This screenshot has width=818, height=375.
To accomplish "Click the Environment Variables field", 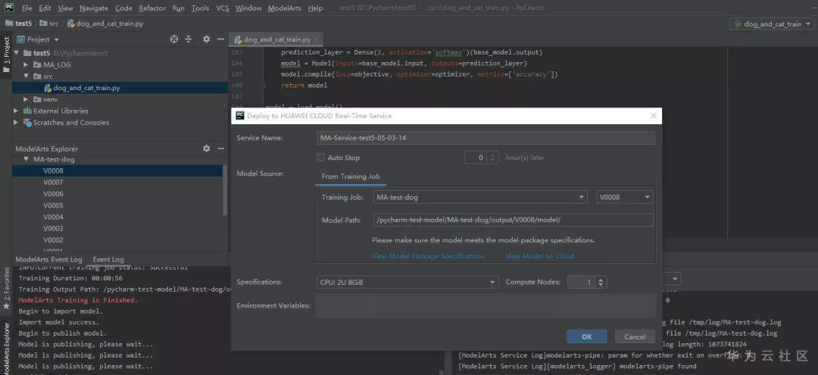I will coord(485,305).
